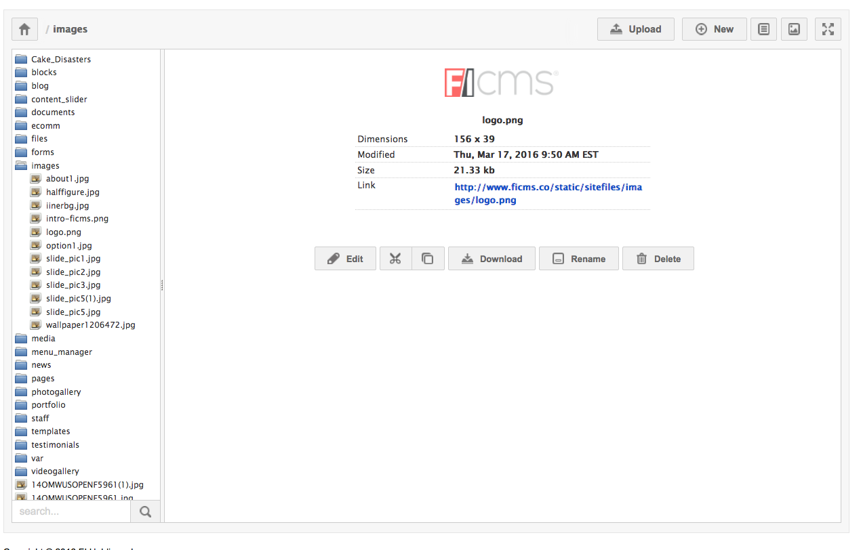Image resolution: width=861 pixels, height=550 pixels.
Task: Focus the search input field
Action: 71,512
